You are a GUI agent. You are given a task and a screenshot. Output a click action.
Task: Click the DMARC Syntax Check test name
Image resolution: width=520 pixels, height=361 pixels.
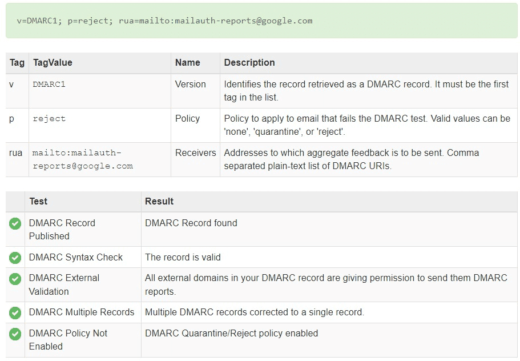coord(75,258)
